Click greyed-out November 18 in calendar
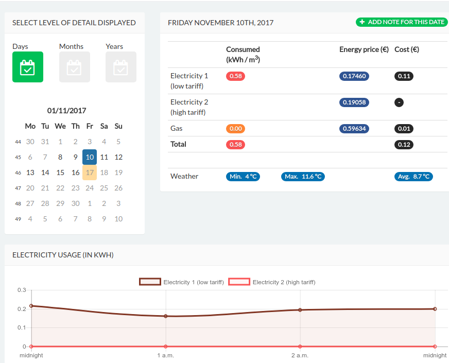Screen dimensions: 449x363 (104, 172)
